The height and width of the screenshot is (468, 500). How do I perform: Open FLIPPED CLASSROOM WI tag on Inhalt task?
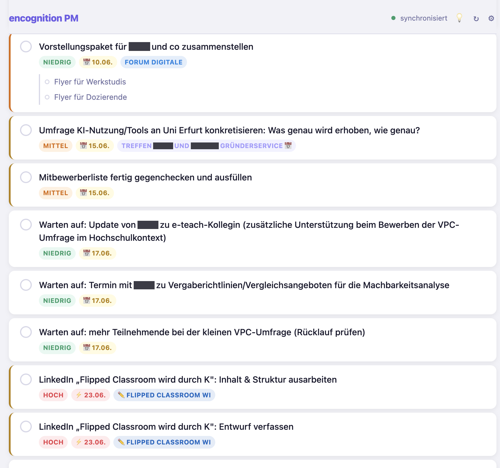(x=164, y=395)
